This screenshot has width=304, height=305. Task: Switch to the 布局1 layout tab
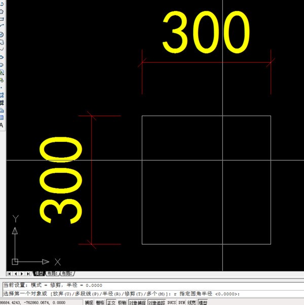point(52,274)
